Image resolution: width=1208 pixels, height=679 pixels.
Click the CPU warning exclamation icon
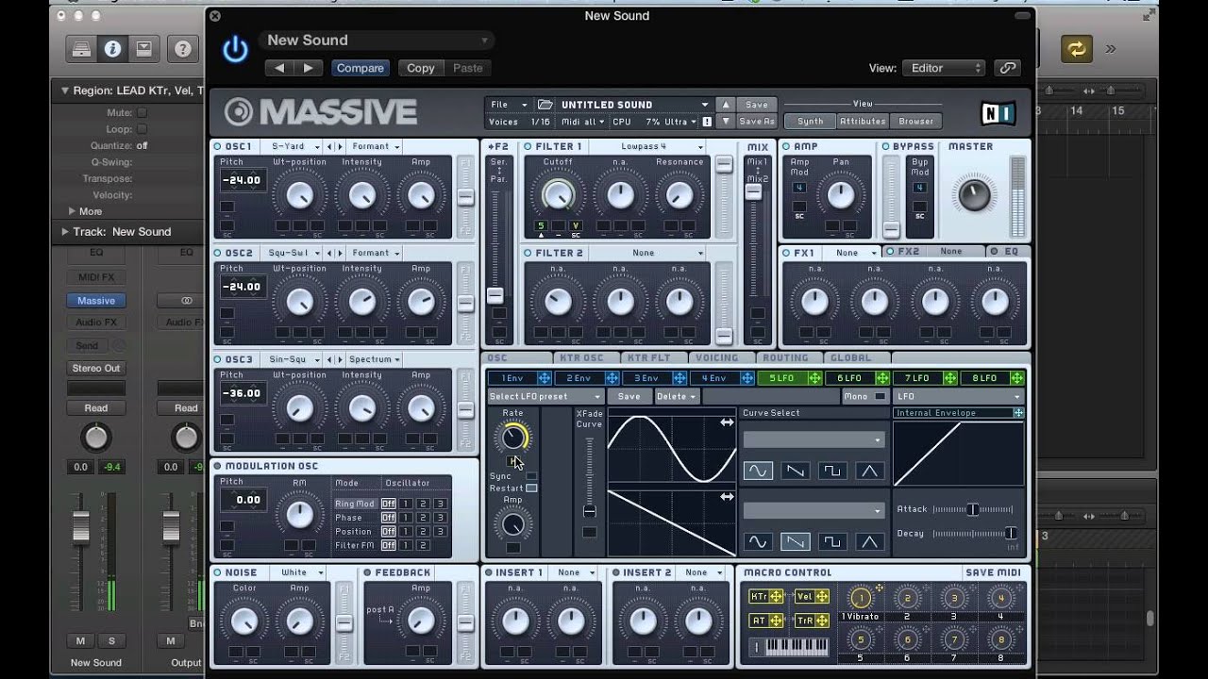point(707,122)
